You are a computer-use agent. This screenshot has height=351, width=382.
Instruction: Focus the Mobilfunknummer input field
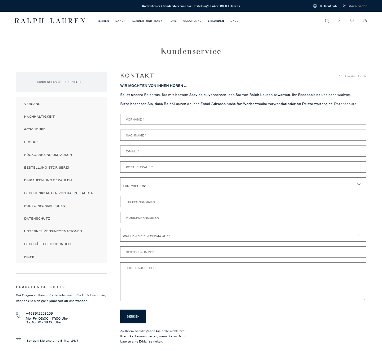point(243,217)
